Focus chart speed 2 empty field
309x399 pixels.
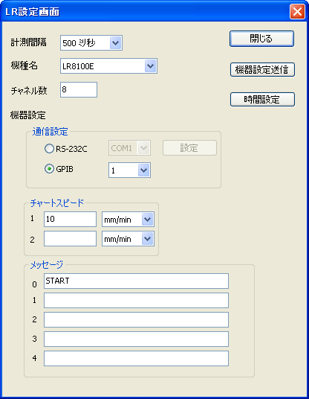click(70, 238)
